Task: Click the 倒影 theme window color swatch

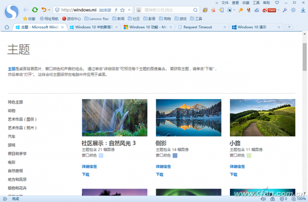Action: [x=175, y=155]
